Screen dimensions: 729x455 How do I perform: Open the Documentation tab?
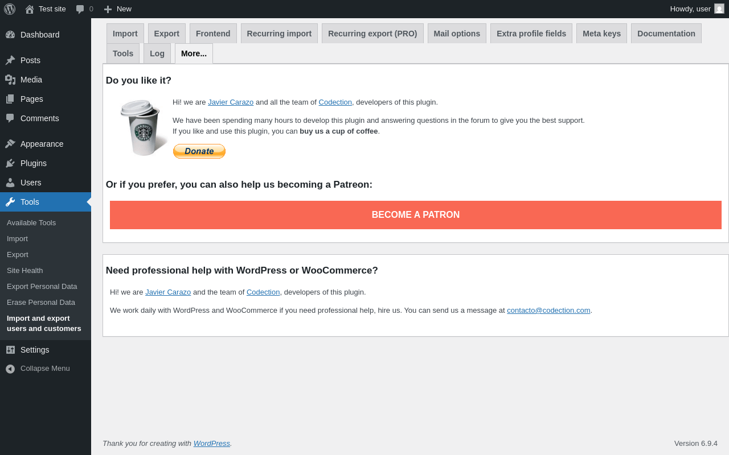[666, 34]
